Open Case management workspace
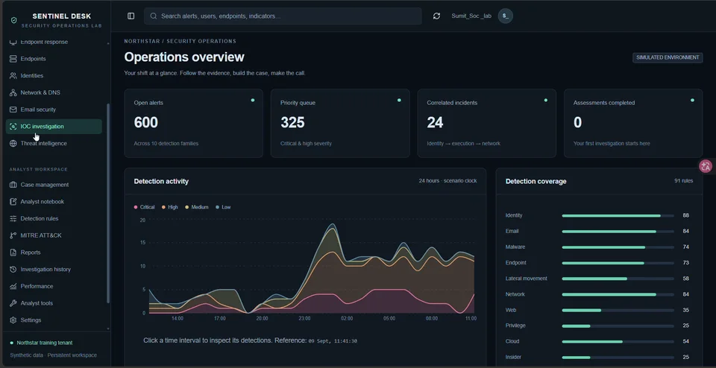 [54, 185]
